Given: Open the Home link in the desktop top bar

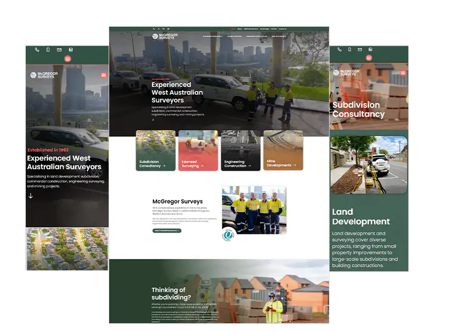Looking at the screenshot, I should pos(233,29).
